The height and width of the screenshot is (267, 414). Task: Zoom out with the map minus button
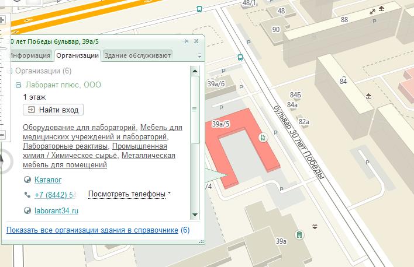[2, 135]
